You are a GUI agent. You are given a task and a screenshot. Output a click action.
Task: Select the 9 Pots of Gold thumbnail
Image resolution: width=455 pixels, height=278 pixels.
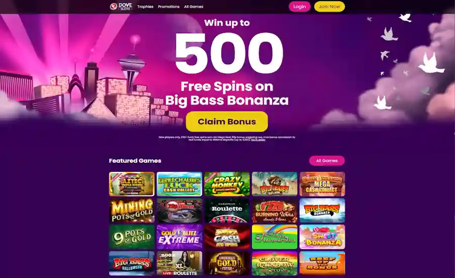coord(132,237)
